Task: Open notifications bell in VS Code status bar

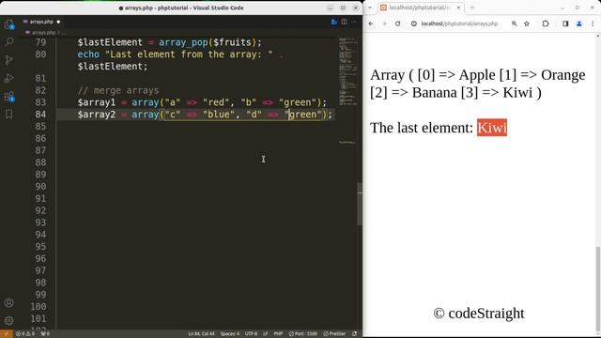Action: pos(355,334)
